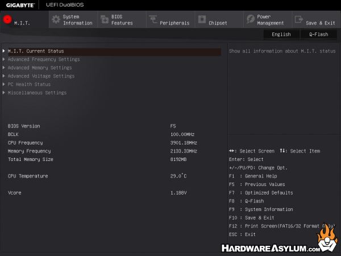The height and width of the screenshot is (256, 341).
Task: Click the CPU Temperature label
Action: tap(28, 176)
